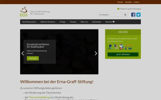Show the next slide arrow

pyautogui.click(x=96, y=53)
